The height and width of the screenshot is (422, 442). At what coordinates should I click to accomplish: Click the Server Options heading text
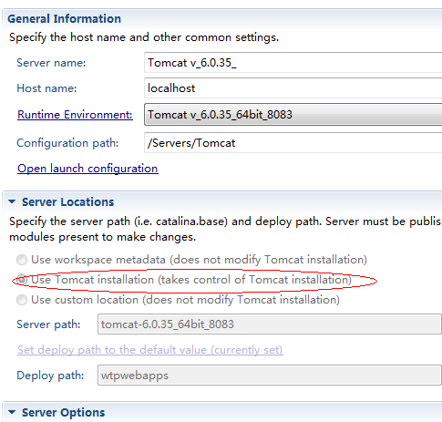(x=64, y=413)
